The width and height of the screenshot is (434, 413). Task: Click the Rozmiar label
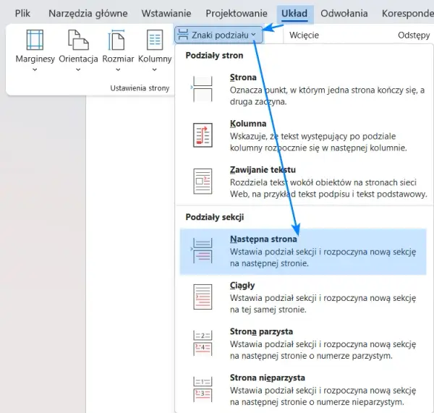tap(118, 59)
